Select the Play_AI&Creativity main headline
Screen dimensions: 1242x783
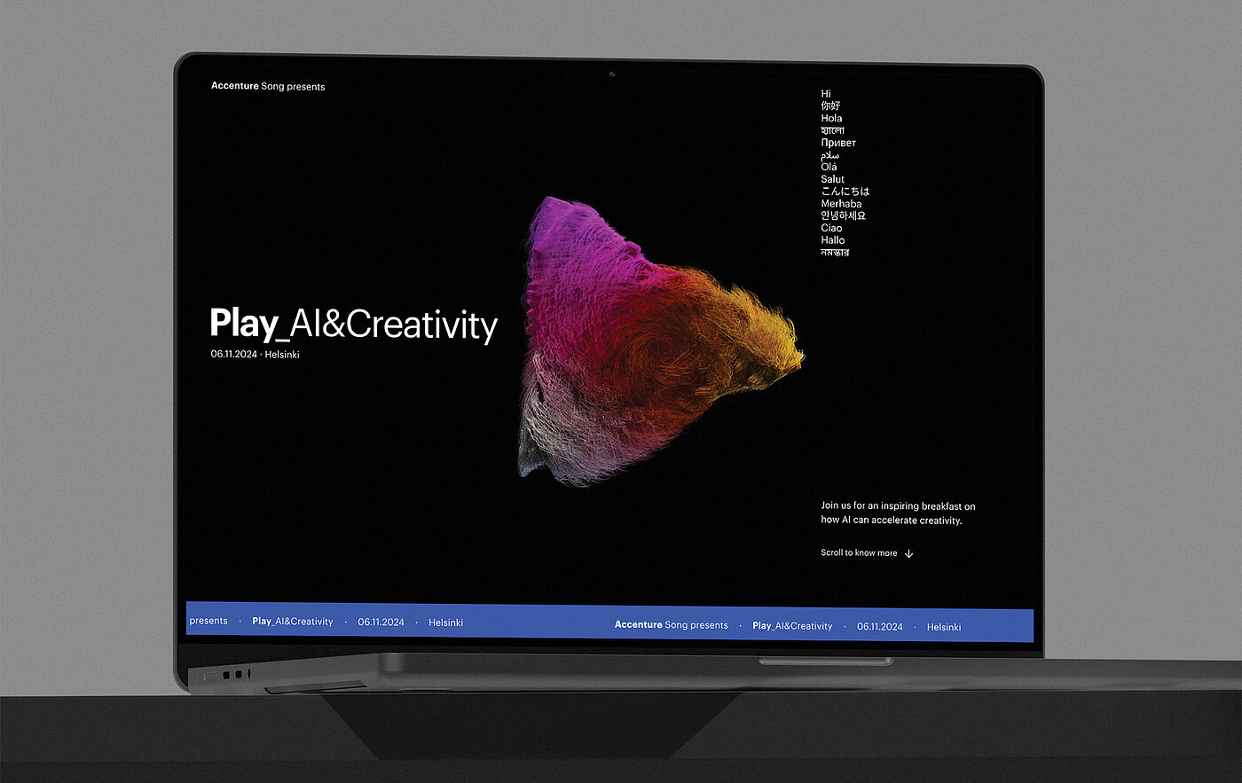tap(353, 325)
